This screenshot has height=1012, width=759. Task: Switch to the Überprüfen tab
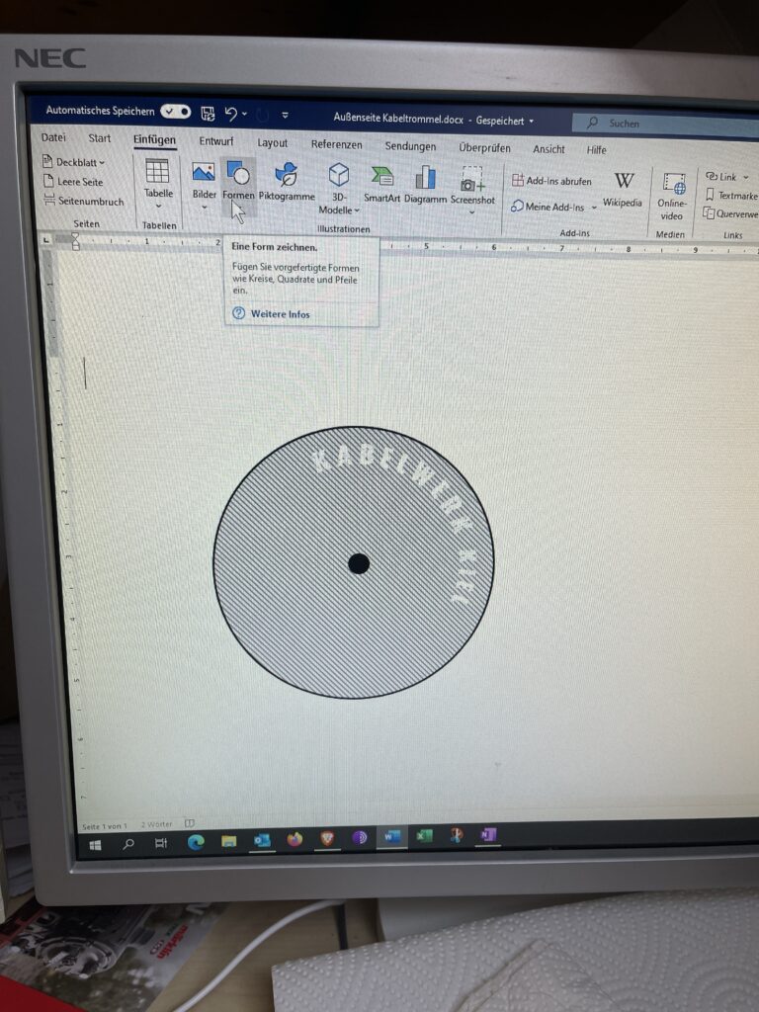pos(484,147)
